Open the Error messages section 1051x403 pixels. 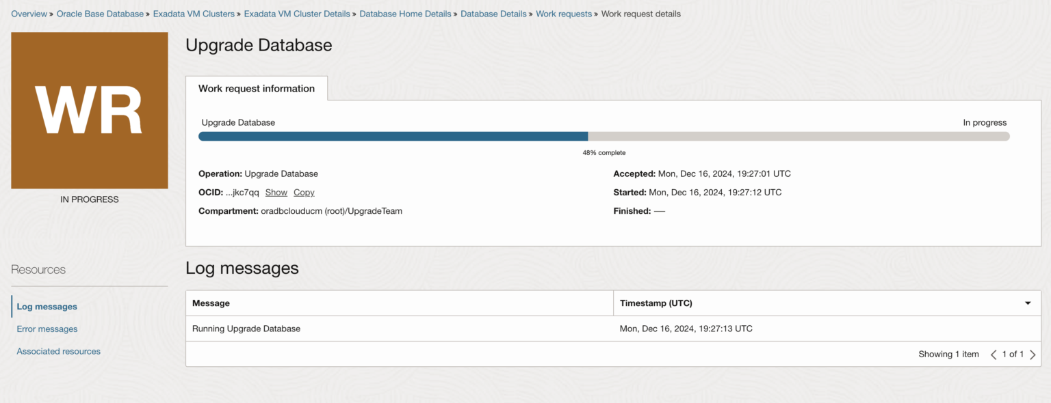point(47,329)
